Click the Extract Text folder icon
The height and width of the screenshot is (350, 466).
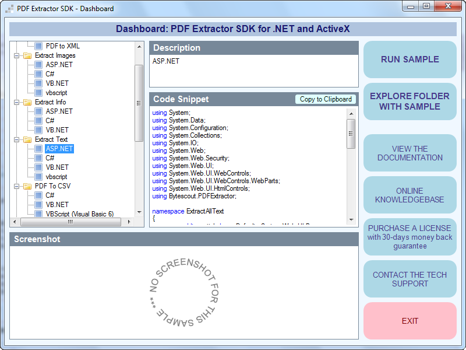[x=27, y=139]
